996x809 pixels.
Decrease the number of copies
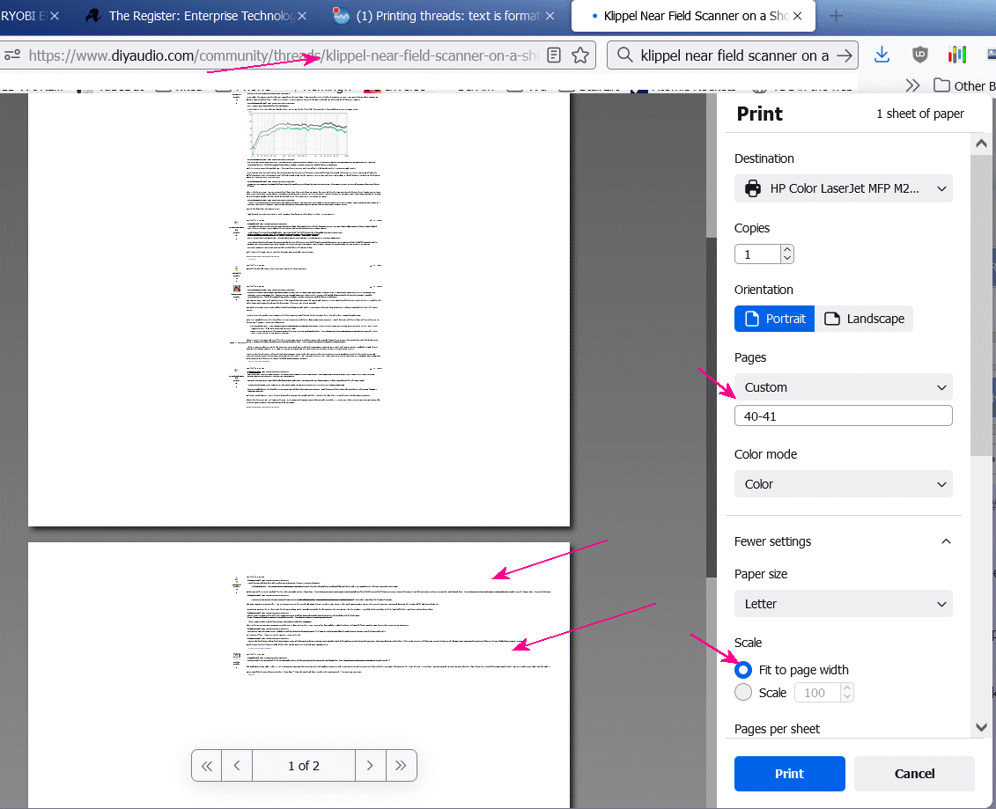pos(787,259)
